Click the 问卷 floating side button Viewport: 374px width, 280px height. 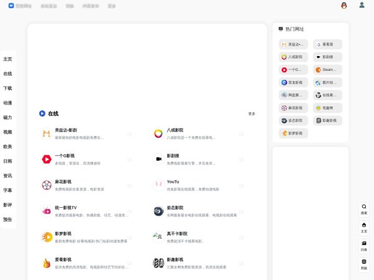[x=364, y=246]
